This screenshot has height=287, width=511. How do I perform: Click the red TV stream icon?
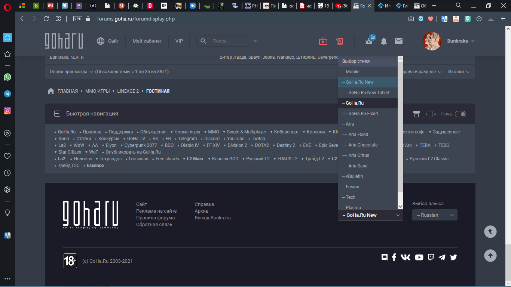coord(323,41)
